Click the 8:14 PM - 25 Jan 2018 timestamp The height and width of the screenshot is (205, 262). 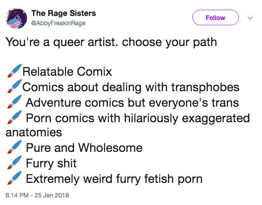tap(37, 195)
